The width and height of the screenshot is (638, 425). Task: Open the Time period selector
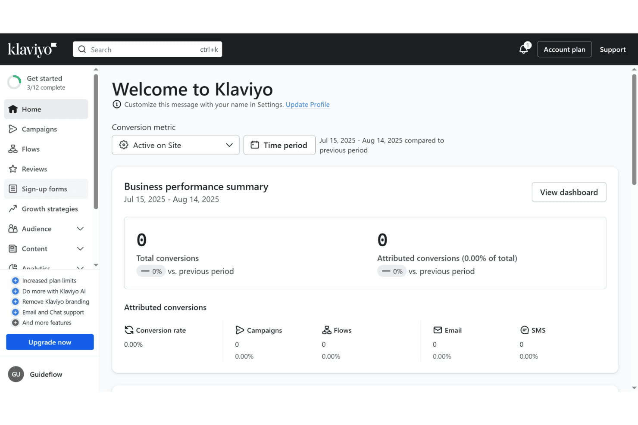(x=279, y=145)
